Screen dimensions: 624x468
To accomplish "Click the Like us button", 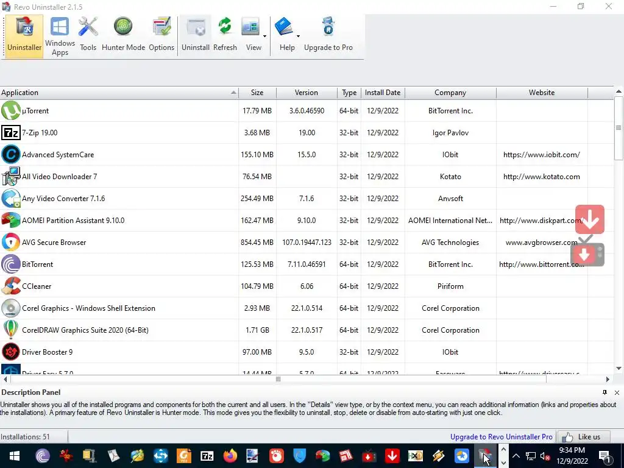I will 584,436.
